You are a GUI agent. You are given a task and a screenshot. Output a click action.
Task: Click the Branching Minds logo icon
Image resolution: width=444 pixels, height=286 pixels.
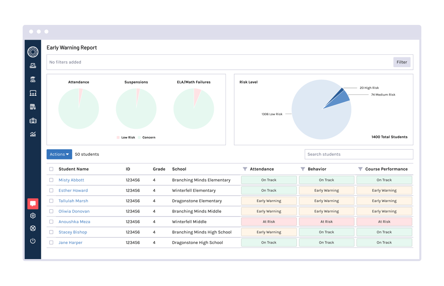(33, 52)
